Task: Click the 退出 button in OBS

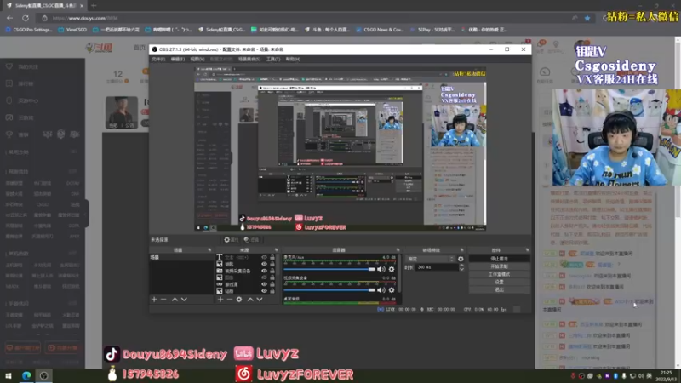Action: (x=500, y=289)
